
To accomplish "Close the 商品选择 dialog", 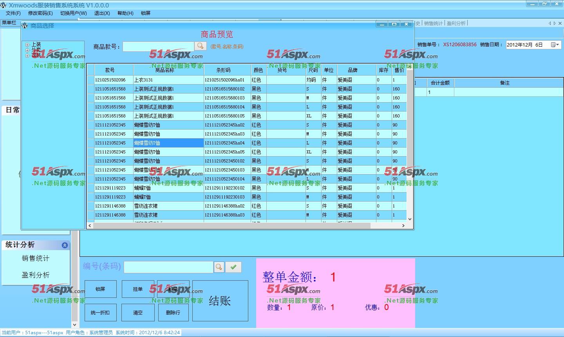I will (x=407, y=24).
